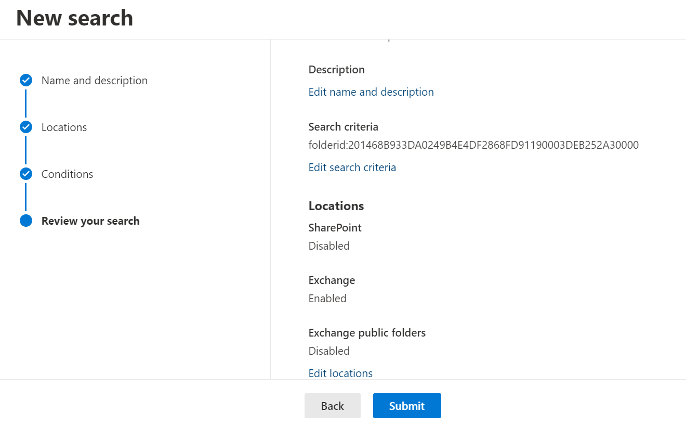This screenshot has height=426, width=686.
Task: Click Exchange's Enabled status text
Action: (x=327, y=299)
